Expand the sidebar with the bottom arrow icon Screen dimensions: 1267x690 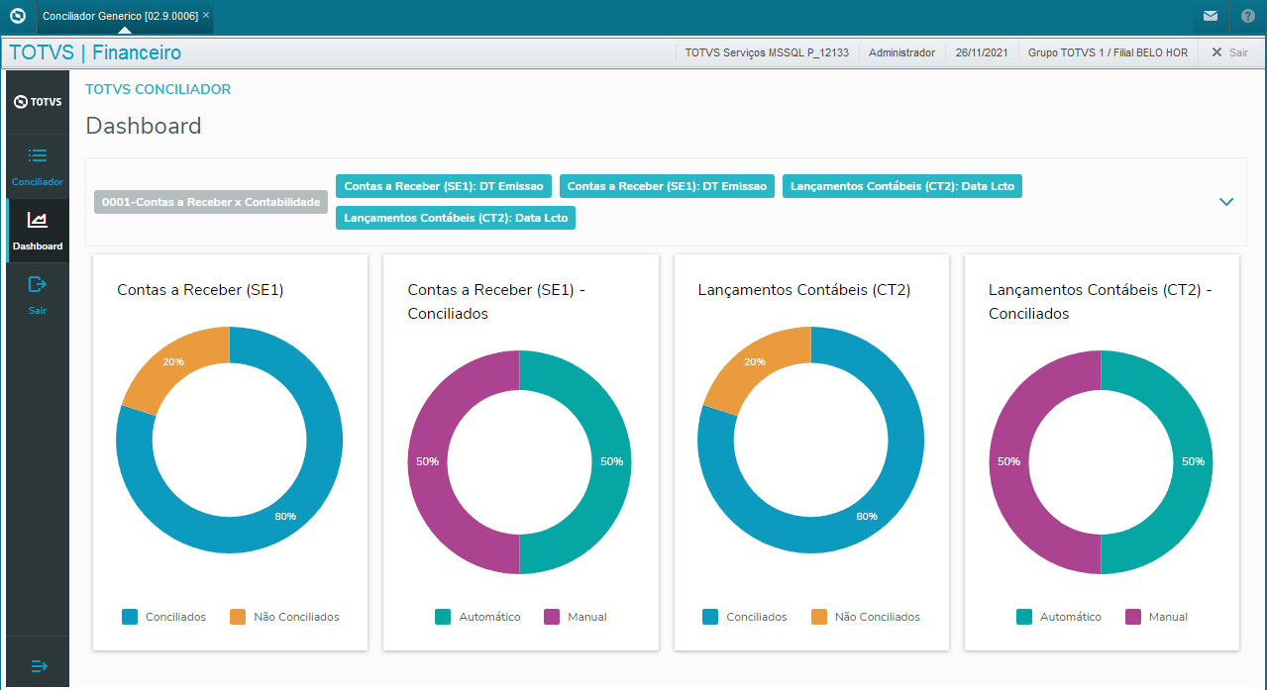[39, 666]
